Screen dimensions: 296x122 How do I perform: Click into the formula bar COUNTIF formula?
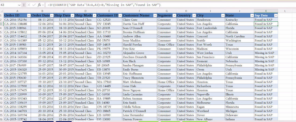(104, 5)
